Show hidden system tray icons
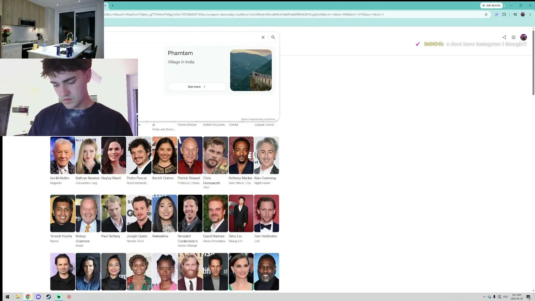 [484, 297]
